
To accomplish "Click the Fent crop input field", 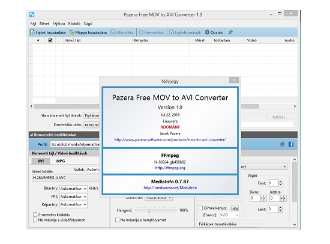I will coord(273,183).
